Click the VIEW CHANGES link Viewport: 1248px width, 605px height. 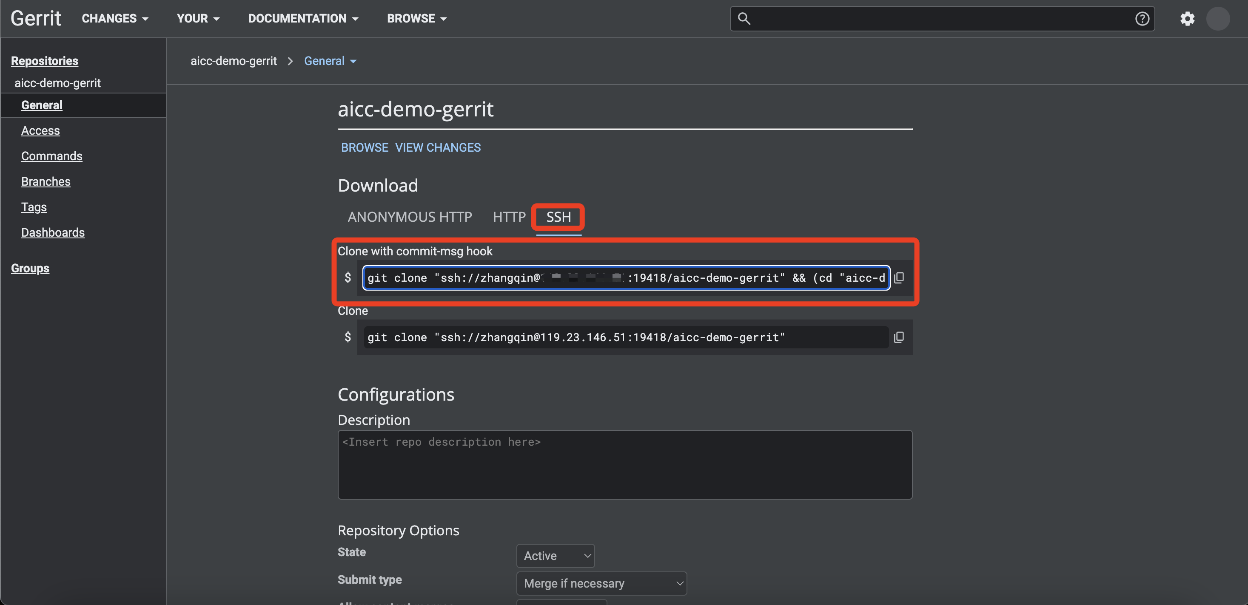pos(437,147)
